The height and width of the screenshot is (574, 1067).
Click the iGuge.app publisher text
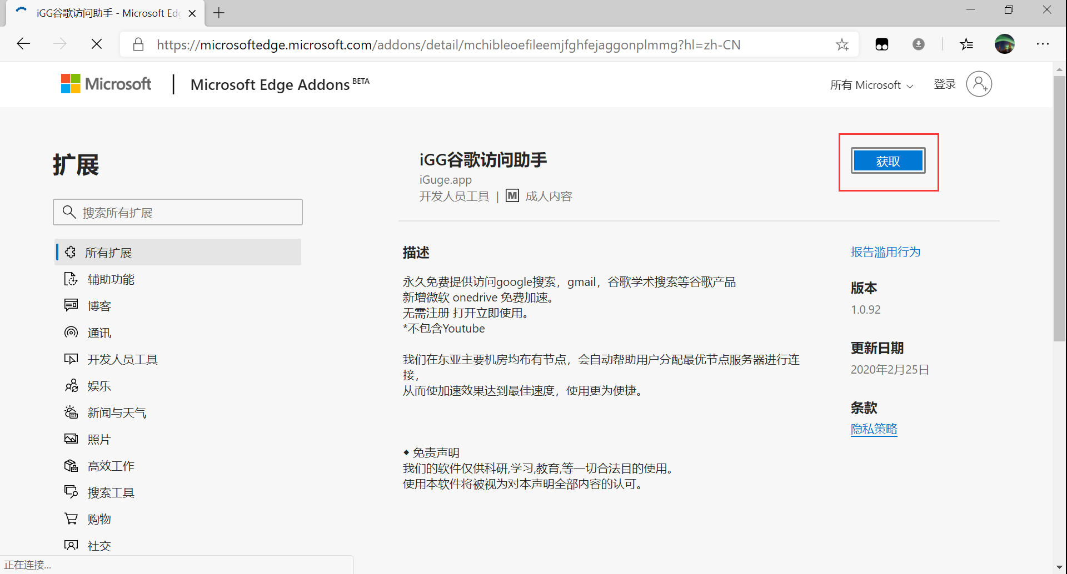point(446,180)
